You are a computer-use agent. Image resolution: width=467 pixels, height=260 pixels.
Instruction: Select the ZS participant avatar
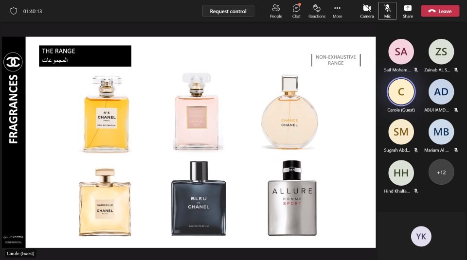point(441,52)
